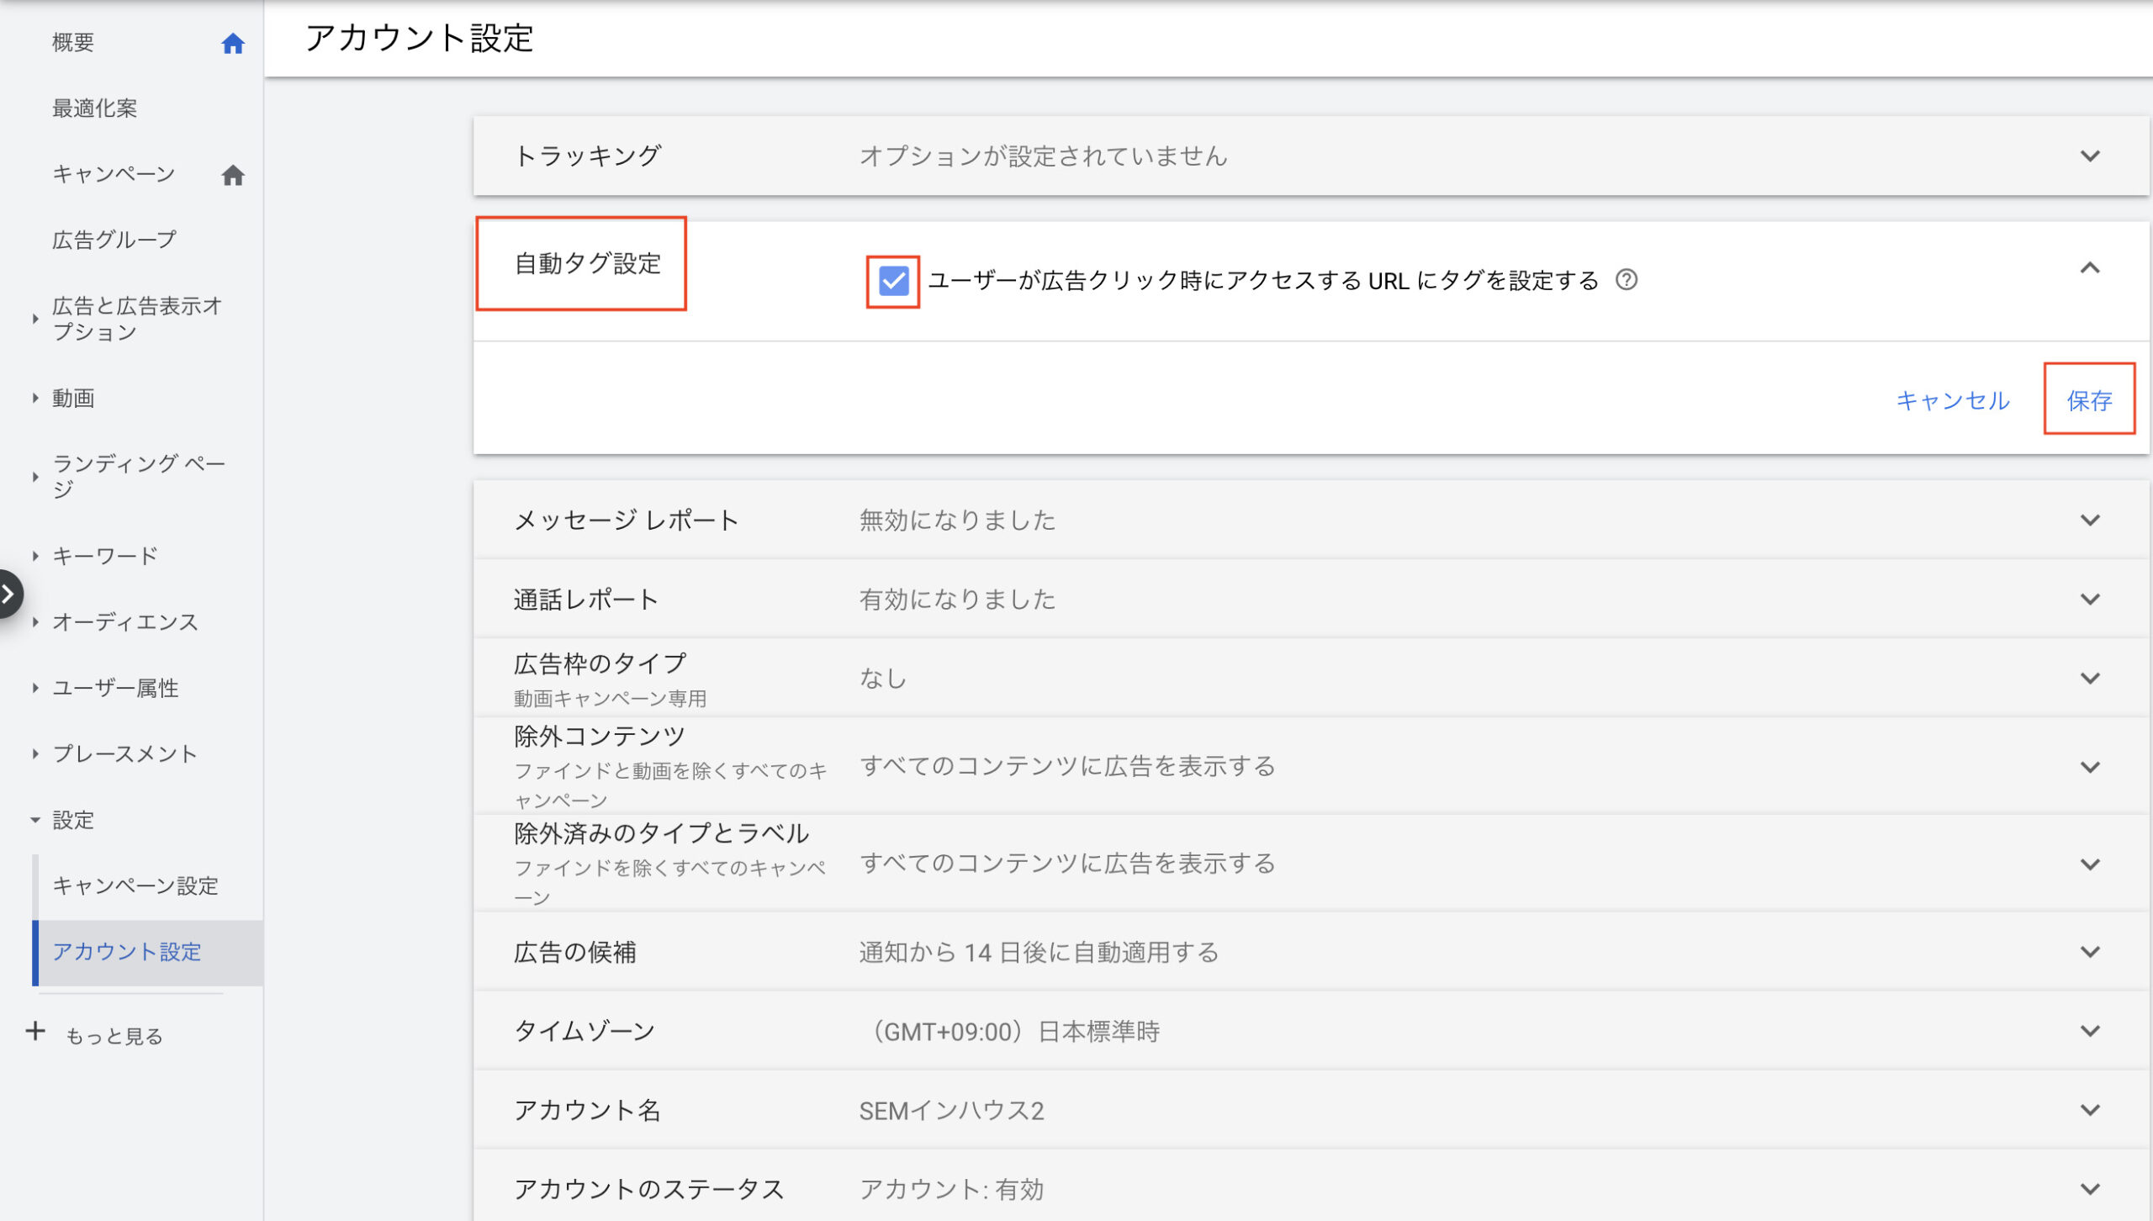Expand the 通話レポート row chevron
Image resolution: width=2153 pixels, height=1221 pixels.
pos(2090,600)
